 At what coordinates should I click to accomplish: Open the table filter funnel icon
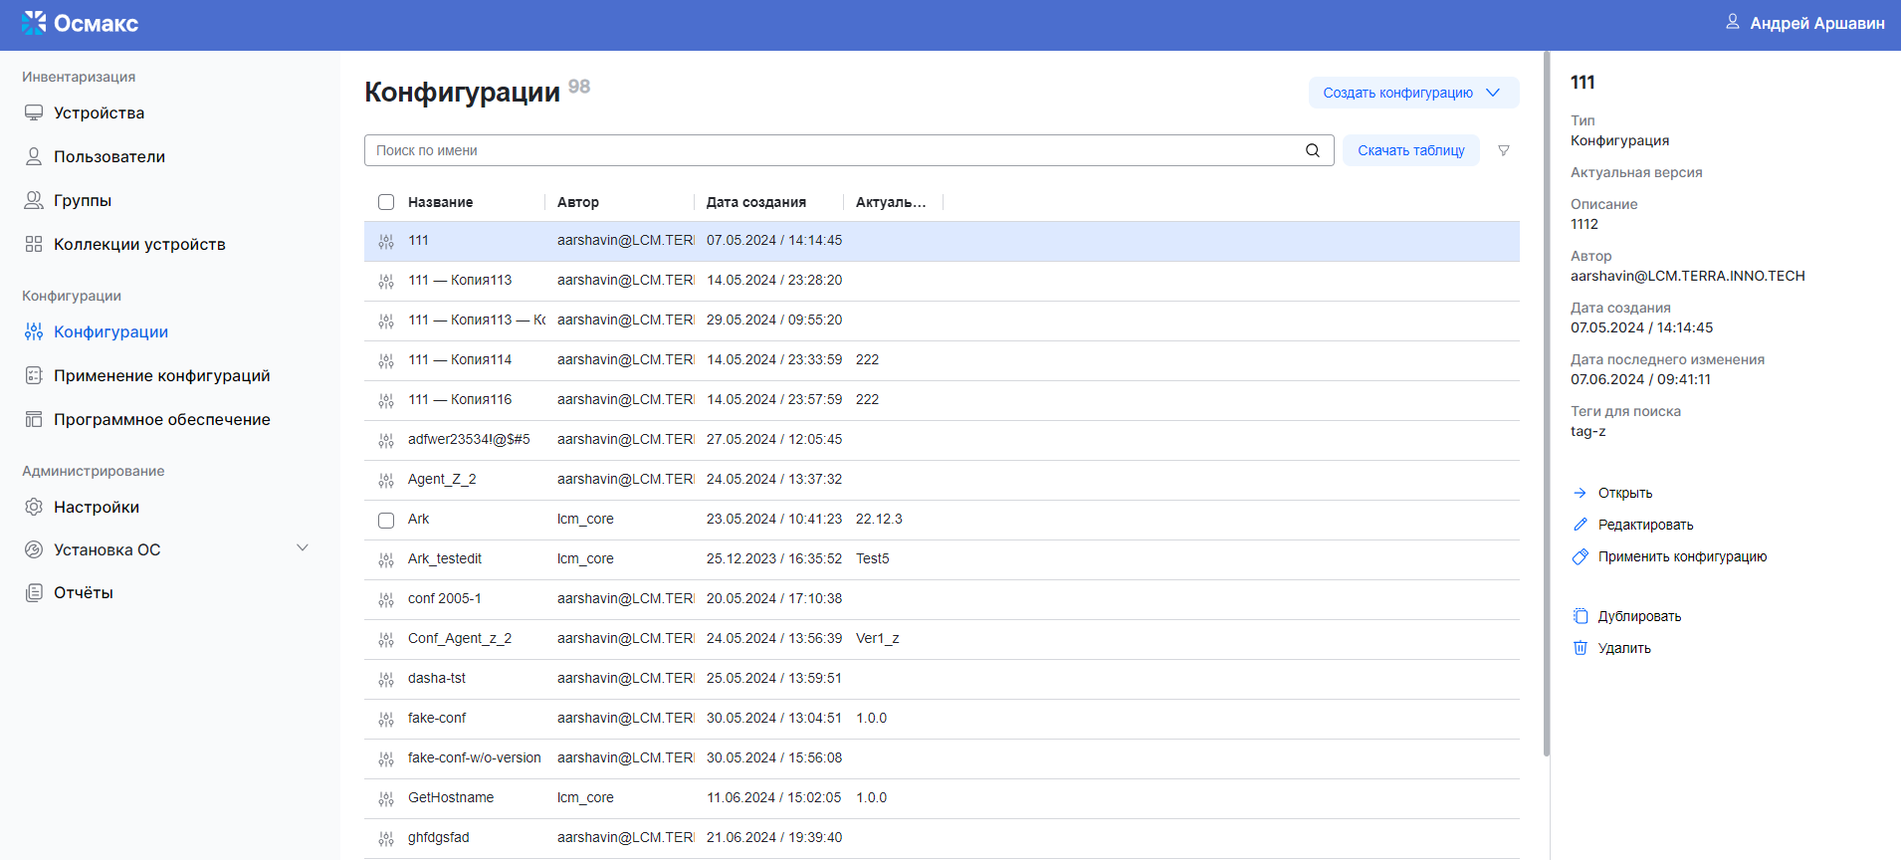click(1504, 150)
